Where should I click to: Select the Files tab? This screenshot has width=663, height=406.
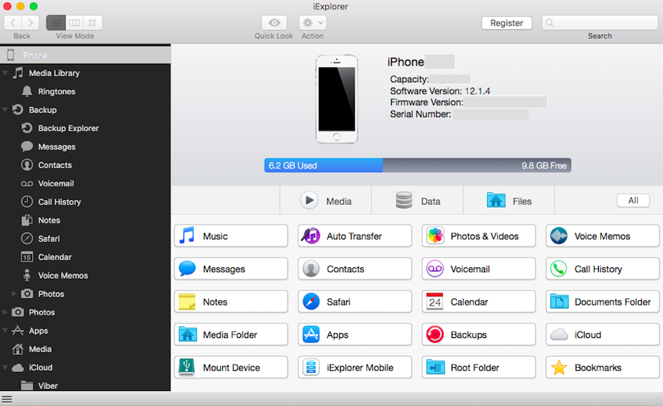tap(509, 201)
